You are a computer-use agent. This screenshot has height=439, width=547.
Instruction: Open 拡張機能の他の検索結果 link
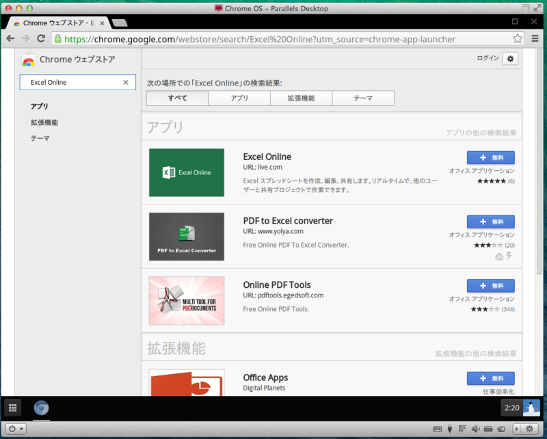pos(476,354)
